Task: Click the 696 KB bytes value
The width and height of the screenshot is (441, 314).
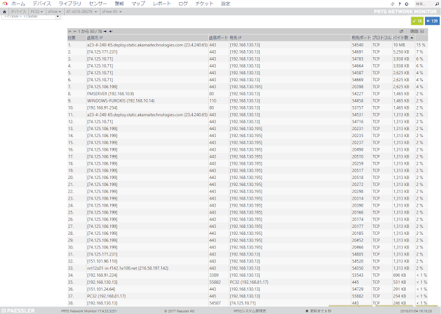Action: (x=400, y=275)
